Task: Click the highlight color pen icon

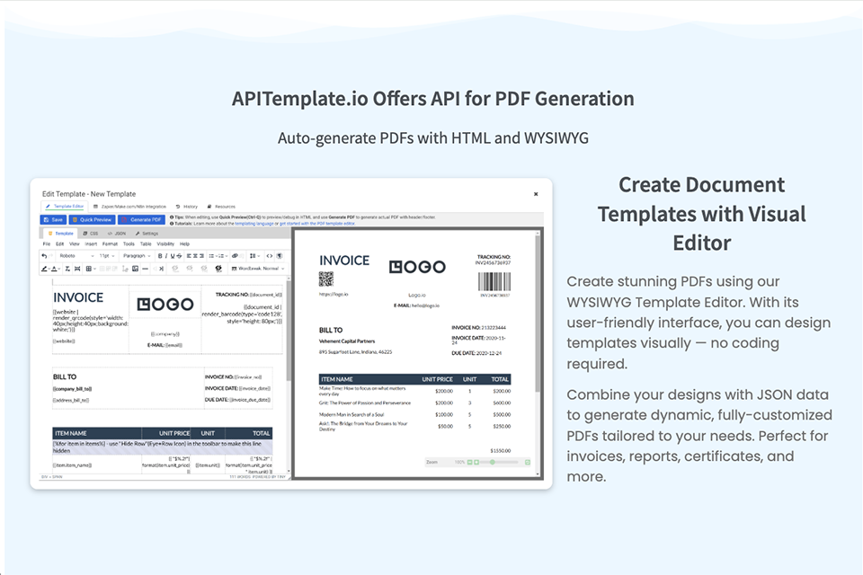Action: coord(44,269)
